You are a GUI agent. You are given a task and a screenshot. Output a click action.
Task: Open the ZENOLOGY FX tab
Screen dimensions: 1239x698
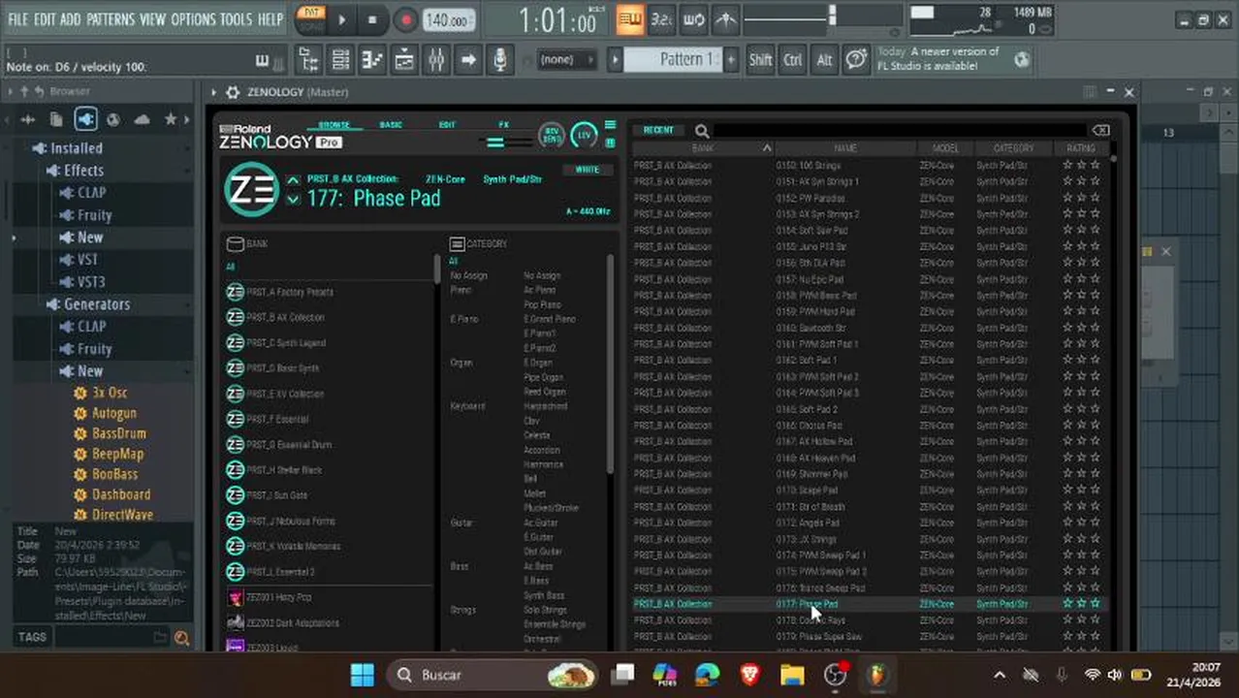coord(503,125)
